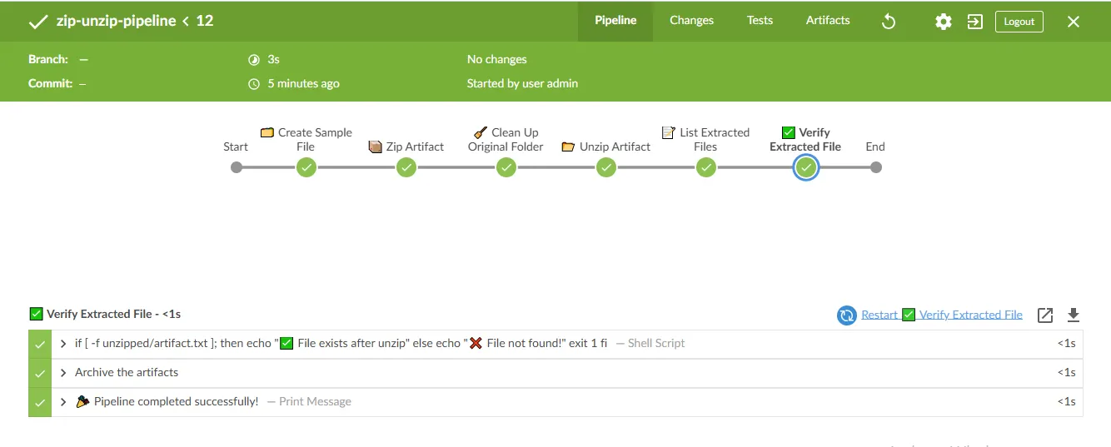The image size is (1111, 447).
Task: Select the Create Sample File stage node
Action: 306,167
